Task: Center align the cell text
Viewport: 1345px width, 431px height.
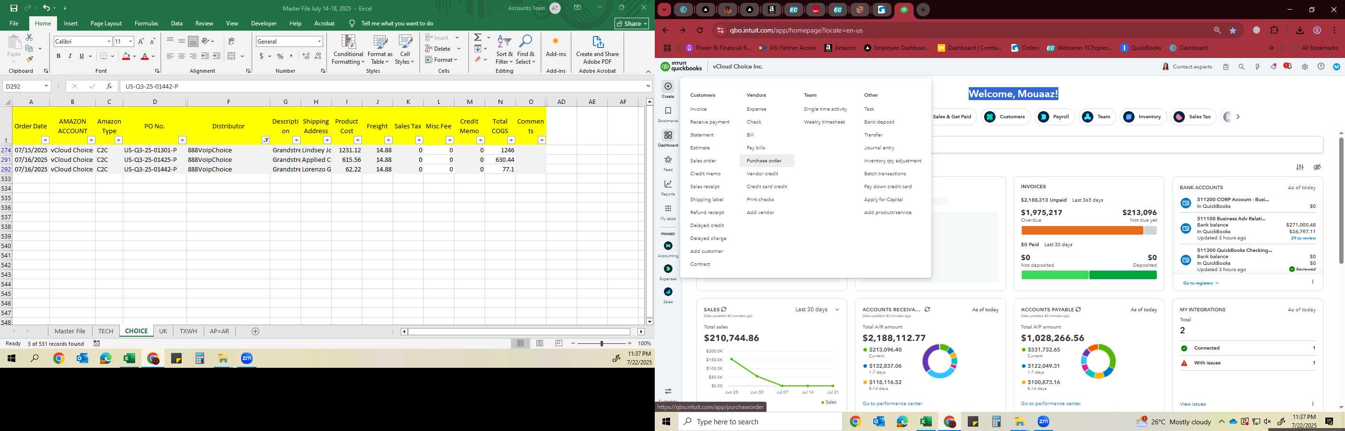Action: tap(181, 56)
